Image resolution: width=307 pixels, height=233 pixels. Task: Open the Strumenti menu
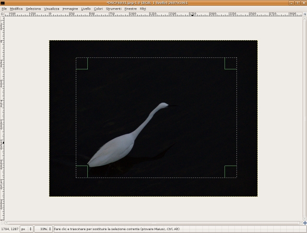click(x=114, y=9)
